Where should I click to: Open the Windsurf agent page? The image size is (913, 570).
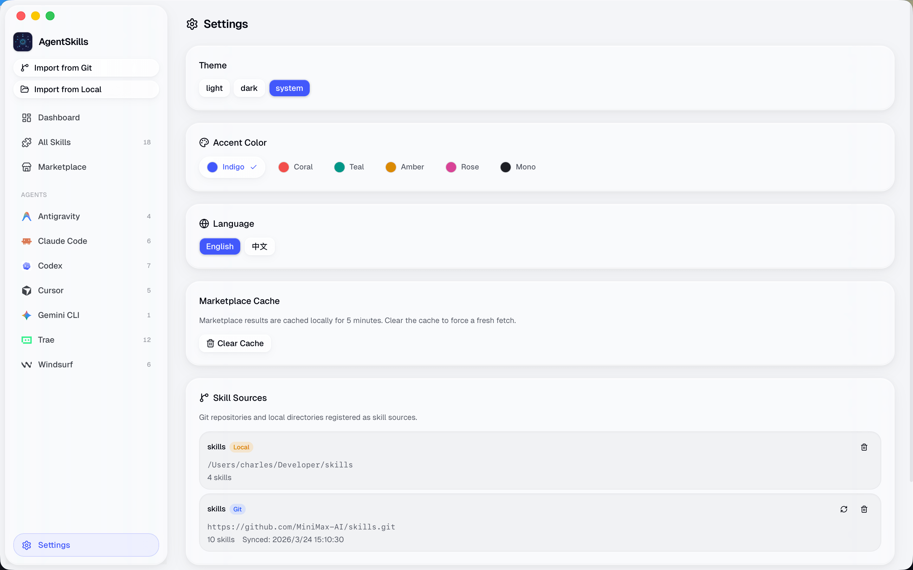click(55, 364)
